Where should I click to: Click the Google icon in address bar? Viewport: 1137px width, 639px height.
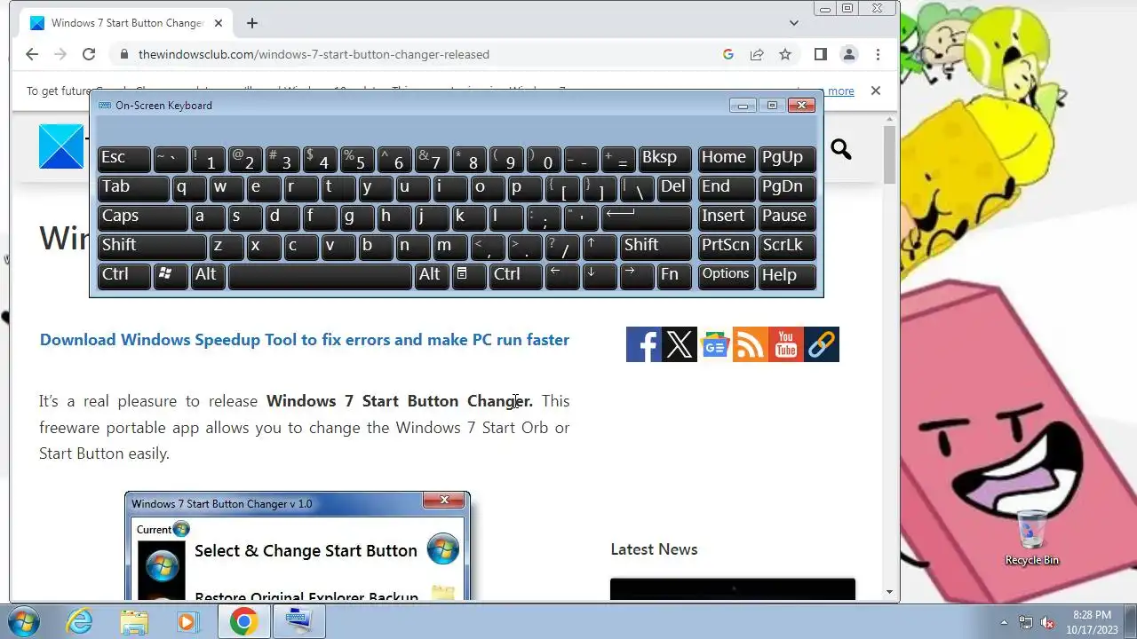pyautogui.click(x=728, y=54)
